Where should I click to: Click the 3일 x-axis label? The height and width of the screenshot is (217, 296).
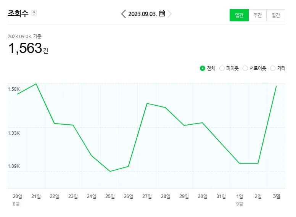pos(277,196)
